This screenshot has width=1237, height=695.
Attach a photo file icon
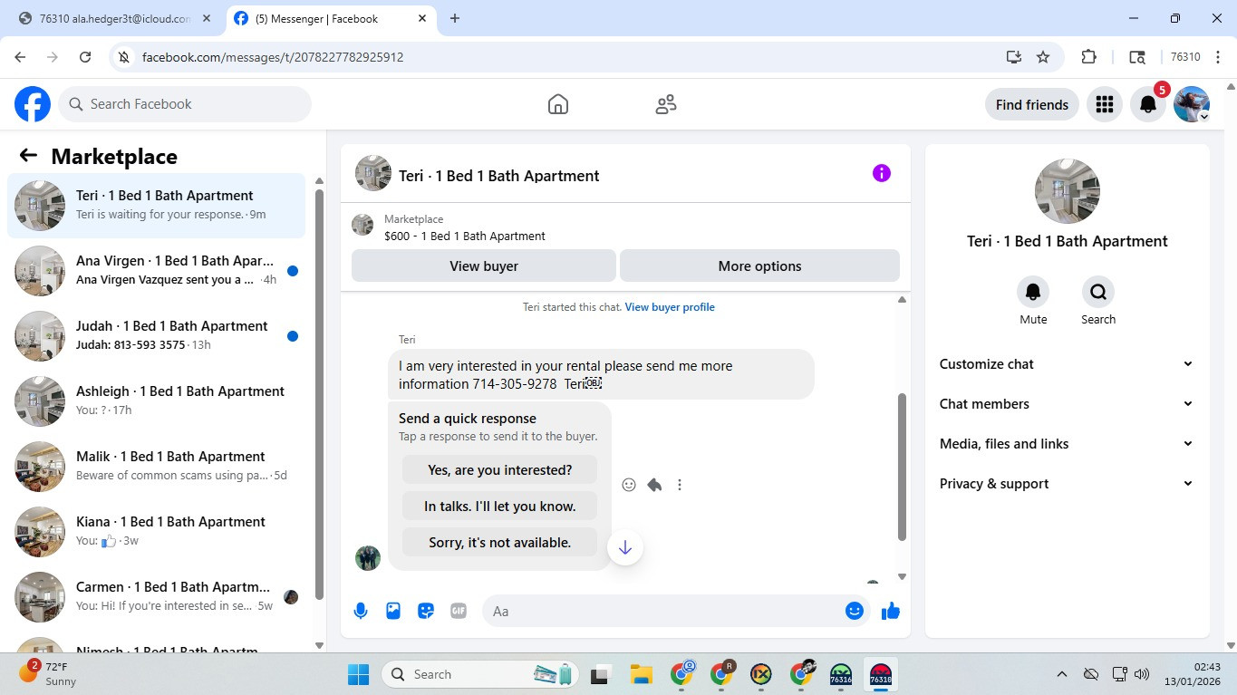tap(393, 611)
